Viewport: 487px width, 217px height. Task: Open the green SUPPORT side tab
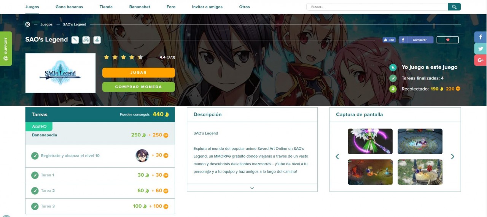6,49
